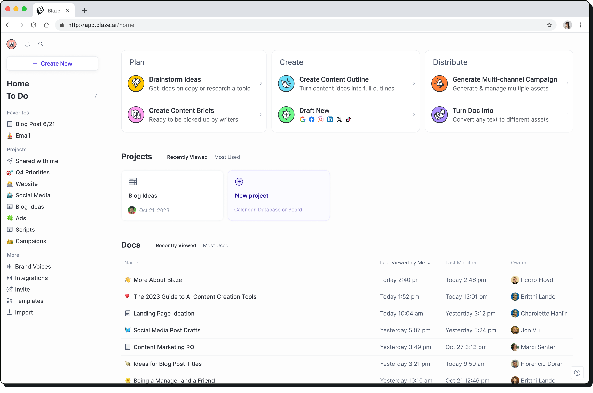Click the help question mark bubble
Screen dimensions: 593x393
[x=577, y=373]
